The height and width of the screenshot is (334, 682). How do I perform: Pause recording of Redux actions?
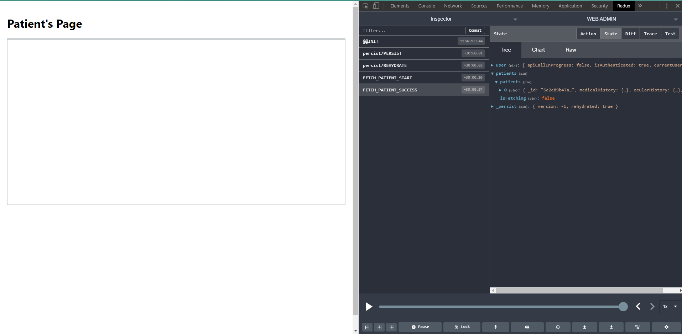pos(420,327)
